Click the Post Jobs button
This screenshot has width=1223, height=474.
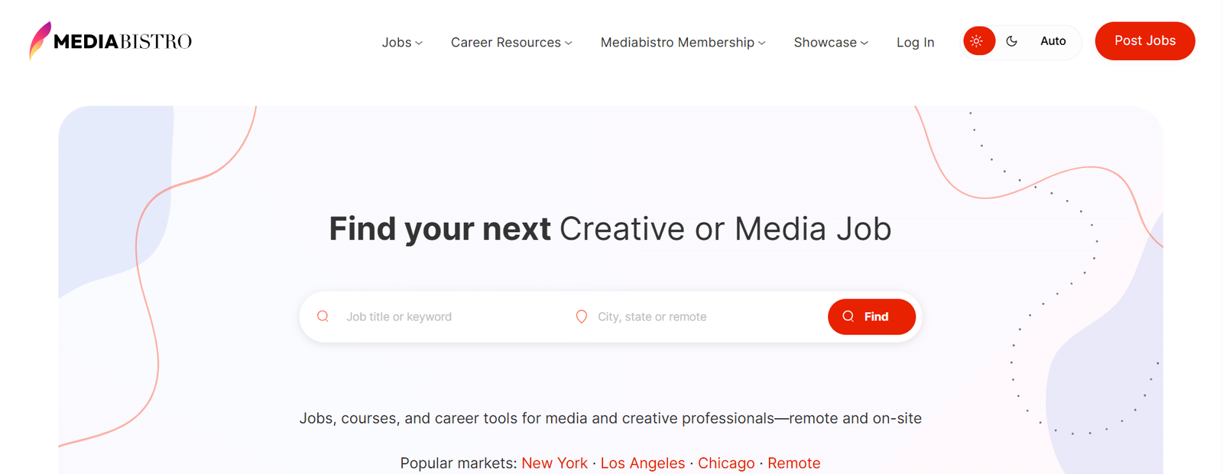(1144, 40)
